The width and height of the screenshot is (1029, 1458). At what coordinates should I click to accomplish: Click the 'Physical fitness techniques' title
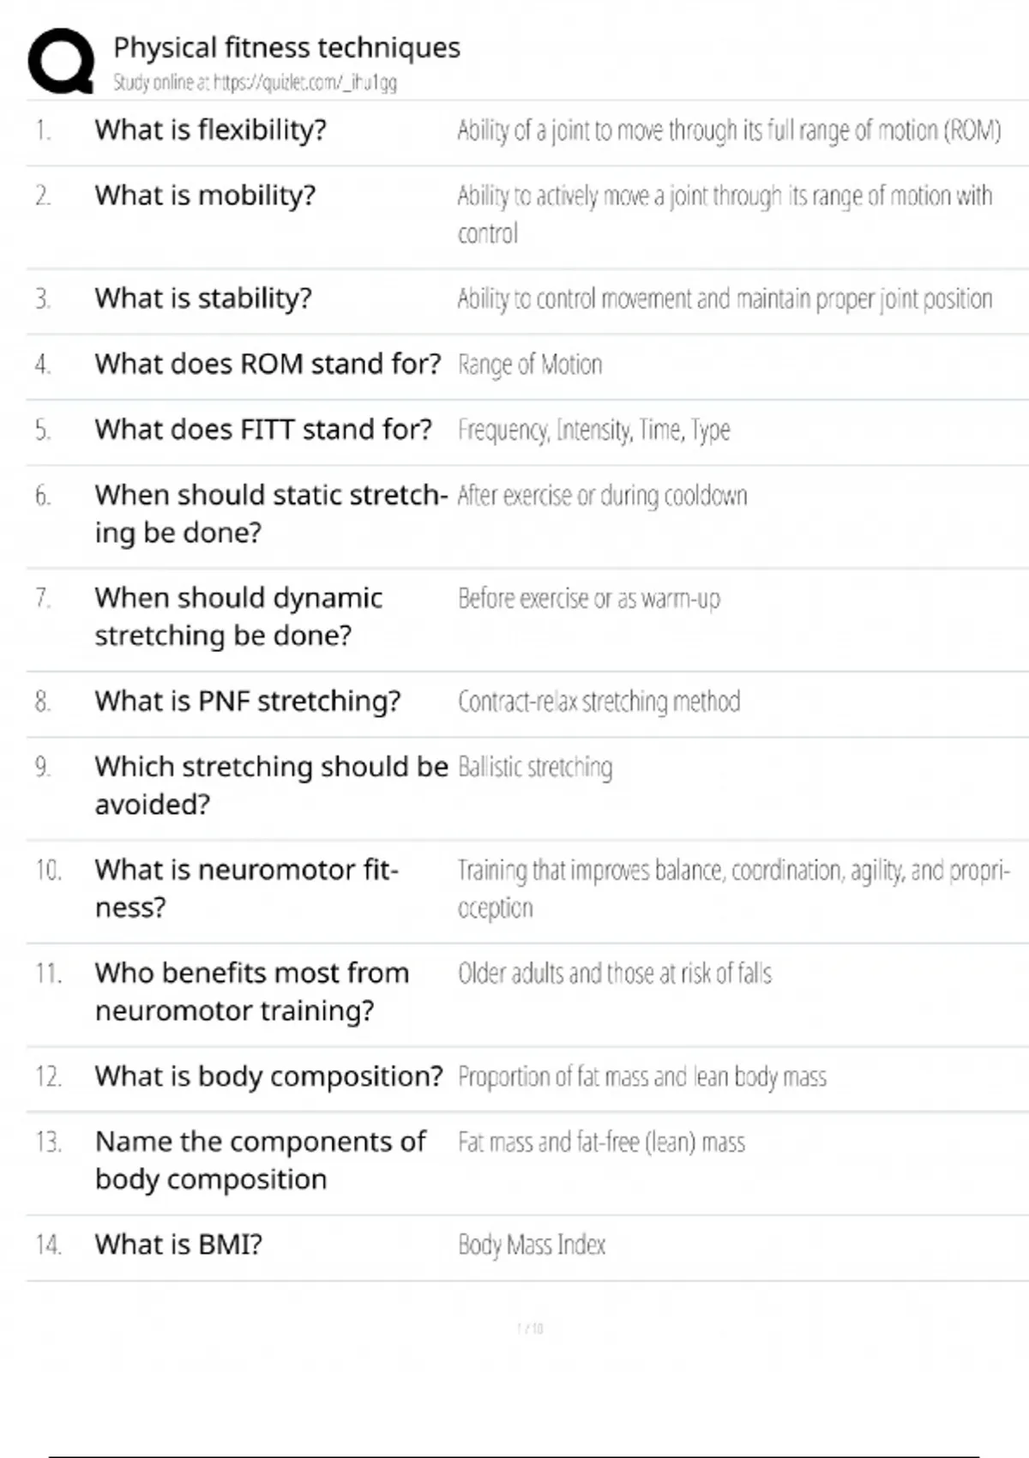coord(286,47)
